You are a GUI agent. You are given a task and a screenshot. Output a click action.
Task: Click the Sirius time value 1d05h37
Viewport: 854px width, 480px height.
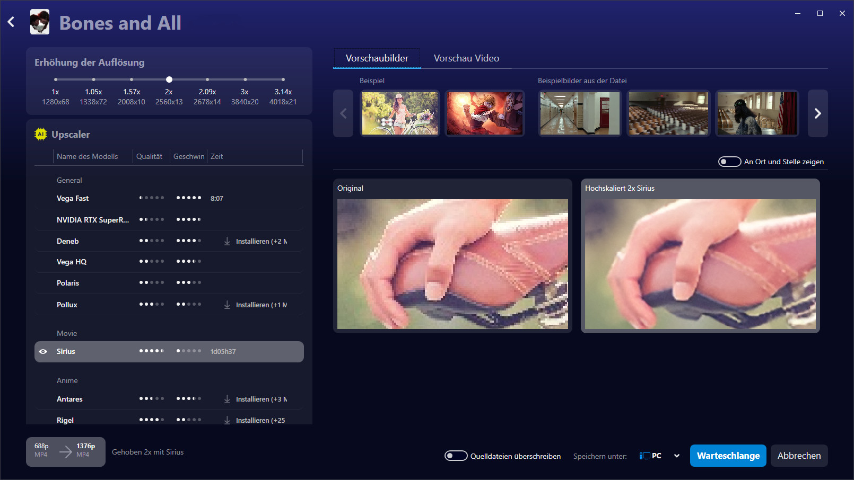223,352
